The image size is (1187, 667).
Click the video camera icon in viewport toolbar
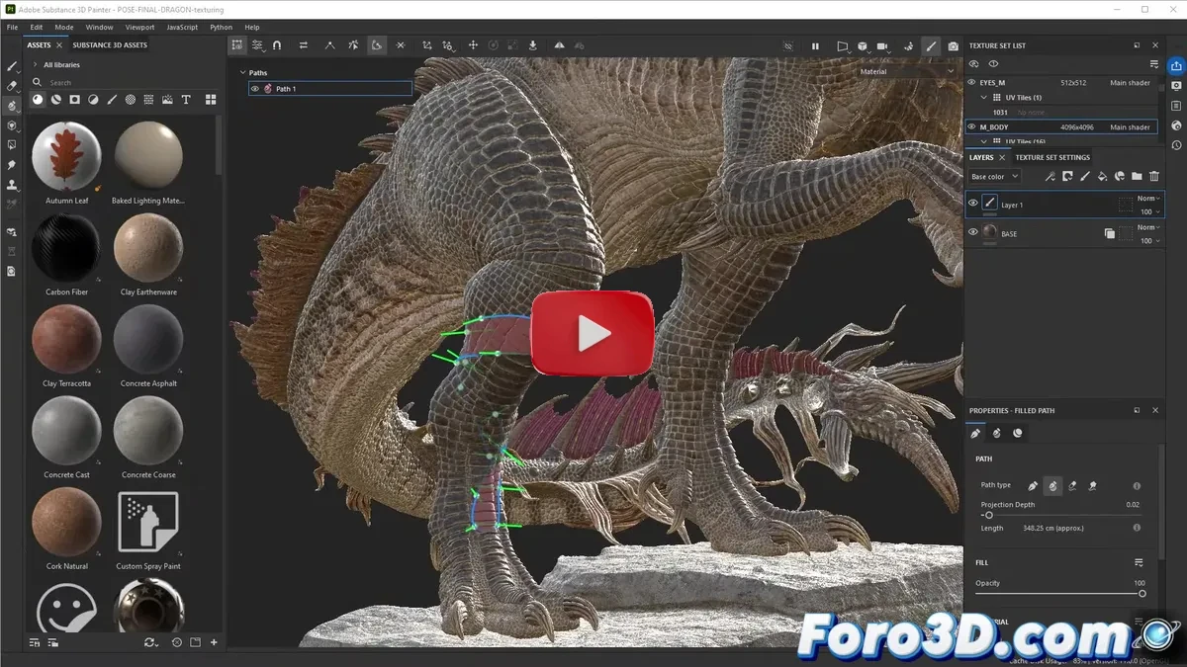(x=882, y=45)
